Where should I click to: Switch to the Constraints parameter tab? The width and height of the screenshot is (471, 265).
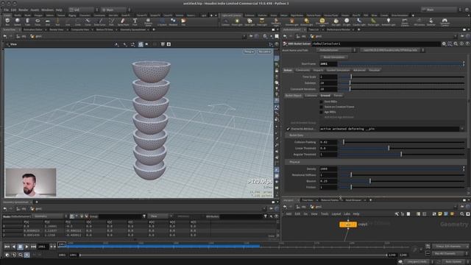coord(302,71)
